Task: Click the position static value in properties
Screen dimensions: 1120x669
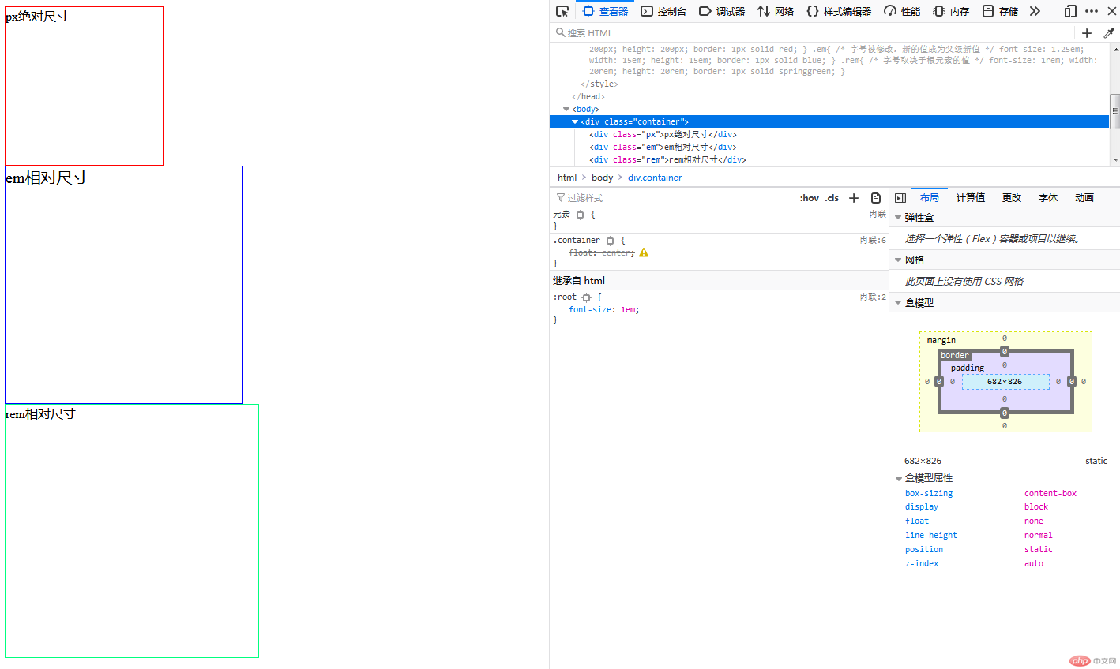Action: 1039,550
